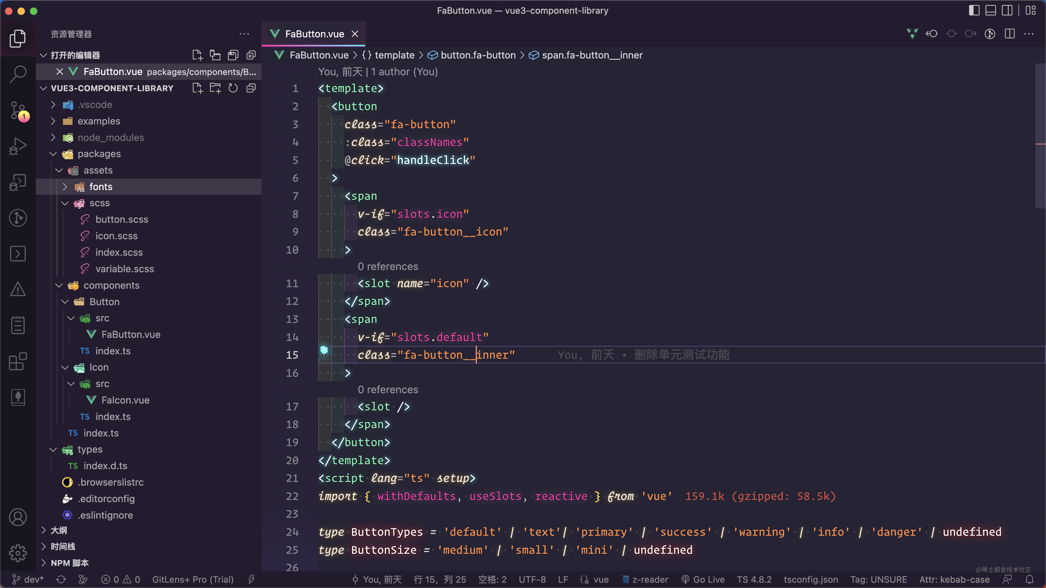Open the Search view in activity bar

(18, 74)
